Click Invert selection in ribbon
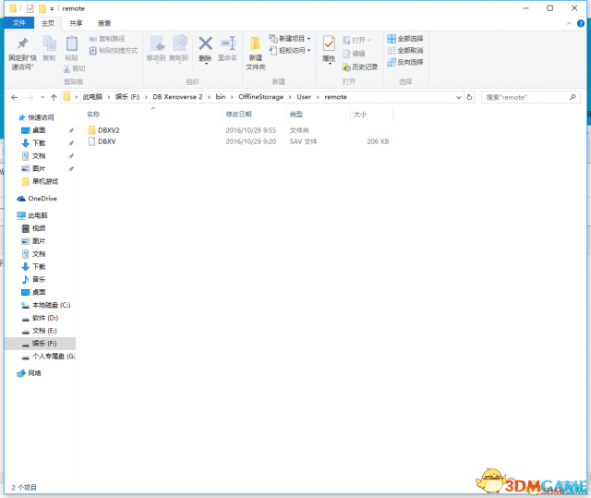The image size is (591, 498). 405,62
